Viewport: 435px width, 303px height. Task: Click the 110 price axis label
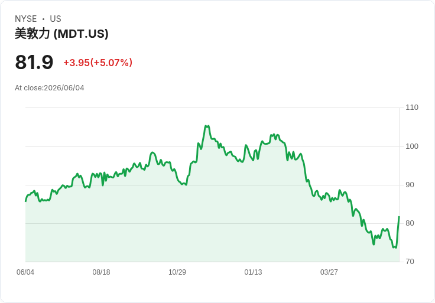pyautogui.click(x=412, y=107)
